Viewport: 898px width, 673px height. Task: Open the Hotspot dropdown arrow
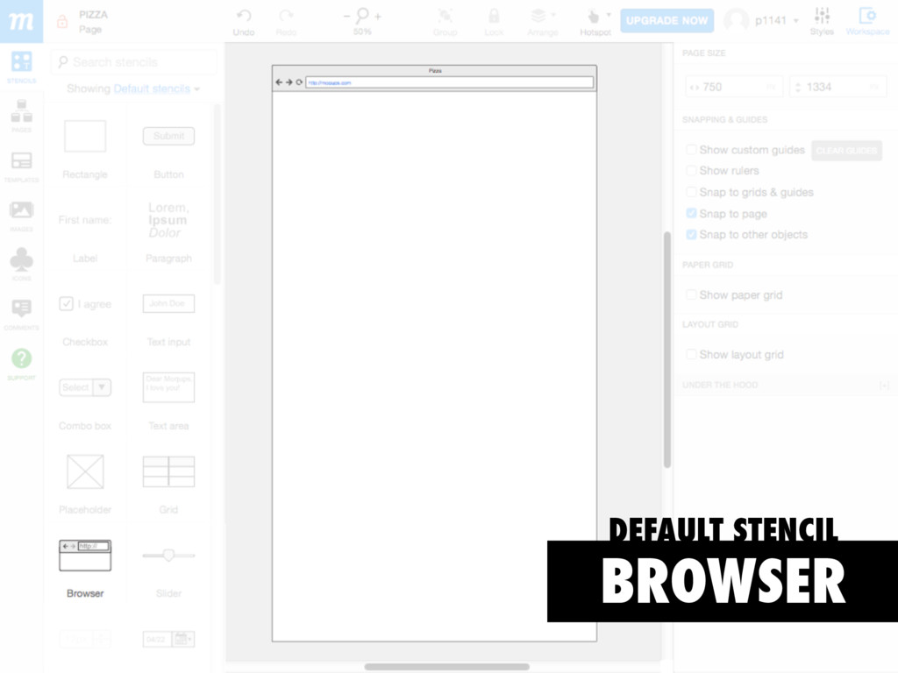609,14
